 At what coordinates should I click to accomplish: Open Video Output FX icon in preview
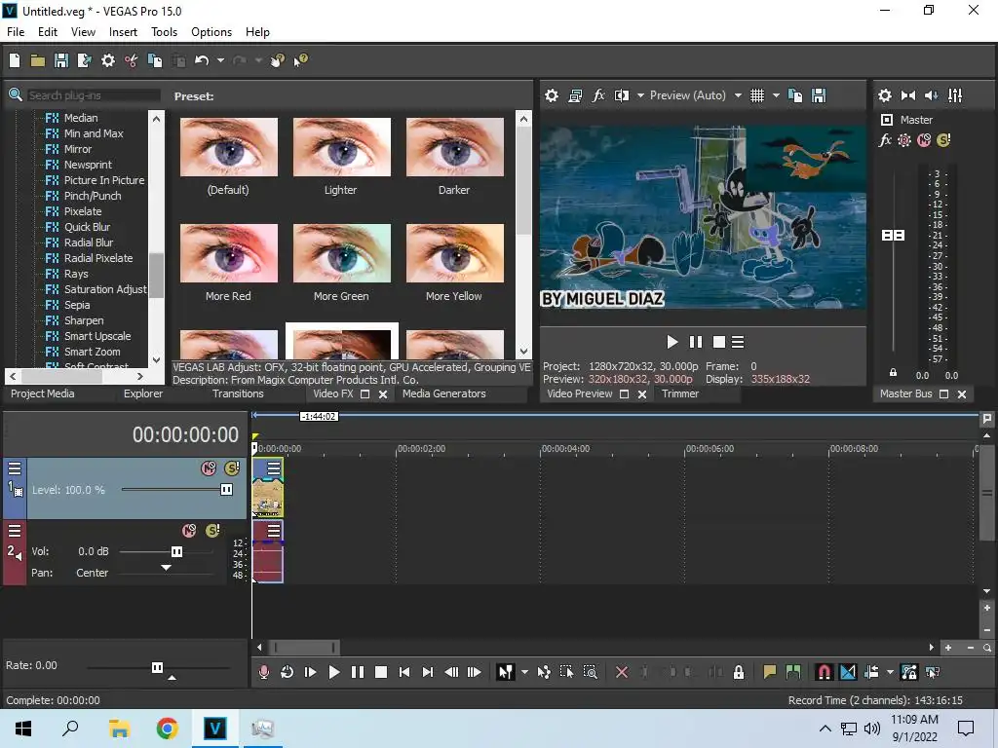(x=598, y=95)
